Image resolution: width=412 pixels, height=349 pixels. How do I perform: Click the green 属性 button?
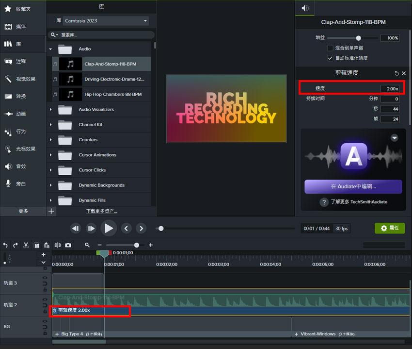(389, 228)
